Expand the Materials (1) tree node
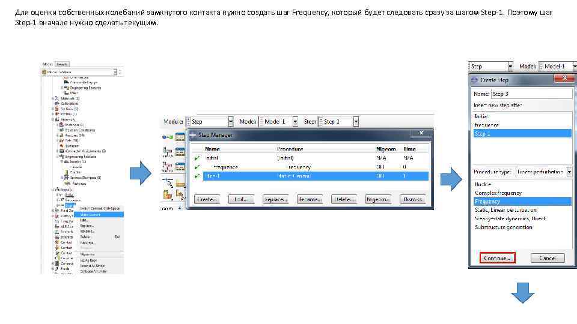 [x=53, y=98]
